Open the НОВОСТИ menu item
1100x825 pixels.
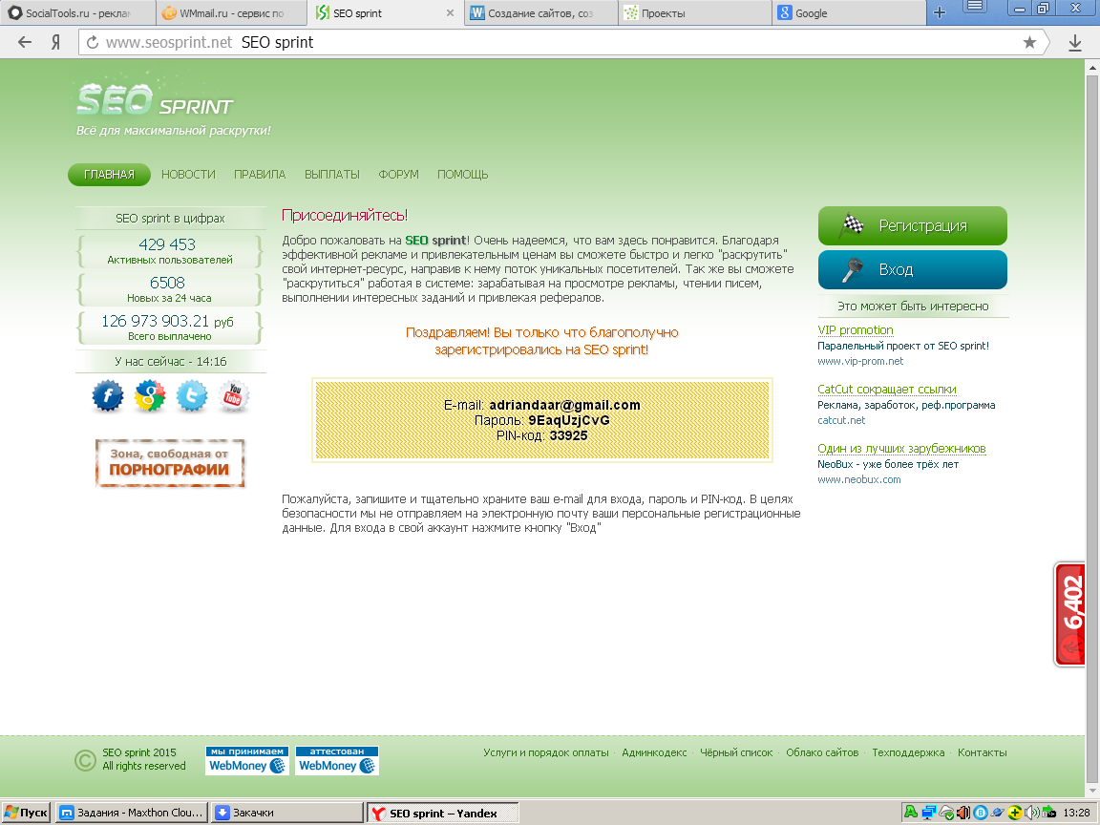click(x=188, y=175)
